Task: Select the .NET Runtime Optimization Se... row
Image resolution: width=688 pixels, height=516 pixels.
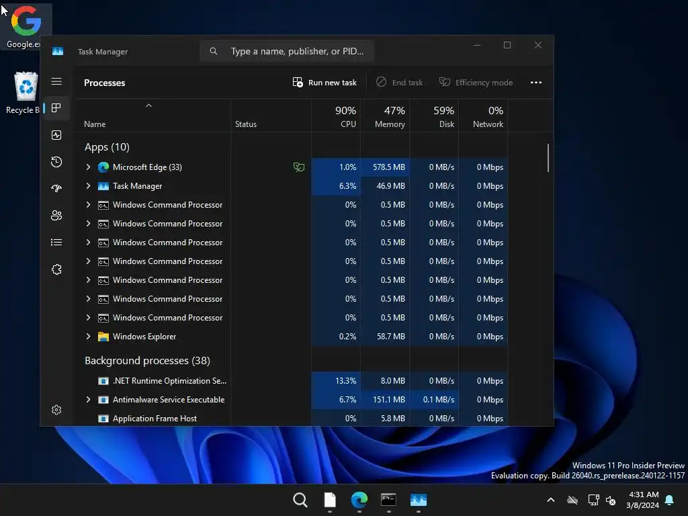Action: [290, 381]
